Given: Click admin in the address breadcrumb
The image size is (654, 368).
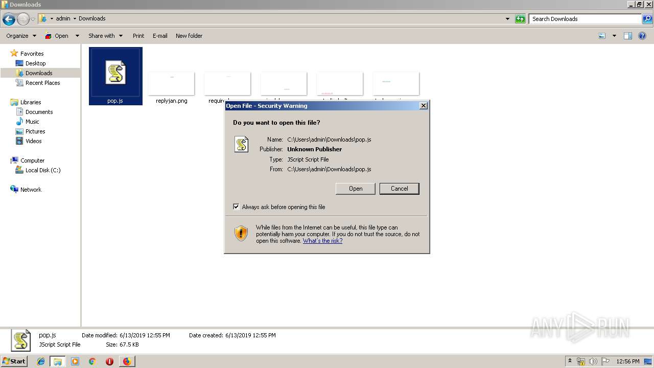Looking at the screenshot, I should [x=63, y=18].
